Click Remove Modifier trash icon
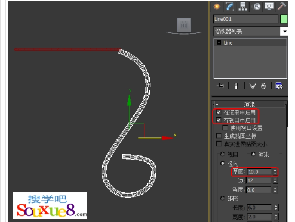Viewport: 295px width, 222px height. pyautogui.click(x=263, y=86)
